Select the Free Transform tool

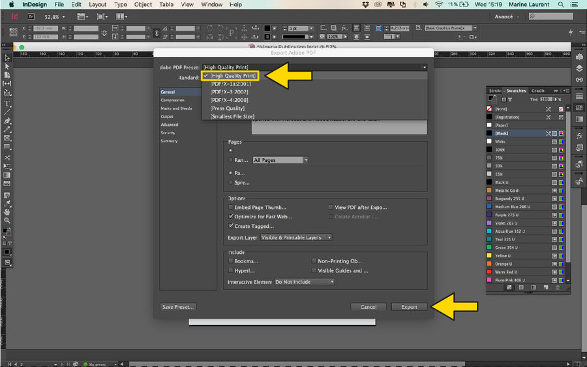(7, 166)
